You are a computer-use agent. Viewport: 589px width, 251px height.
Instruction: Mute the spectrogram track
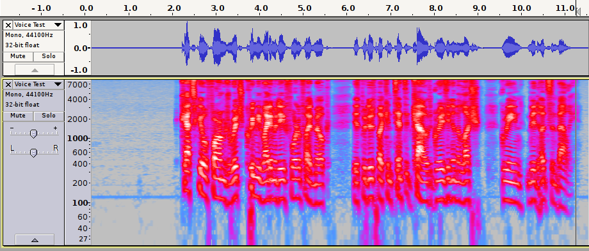point(18,116)
